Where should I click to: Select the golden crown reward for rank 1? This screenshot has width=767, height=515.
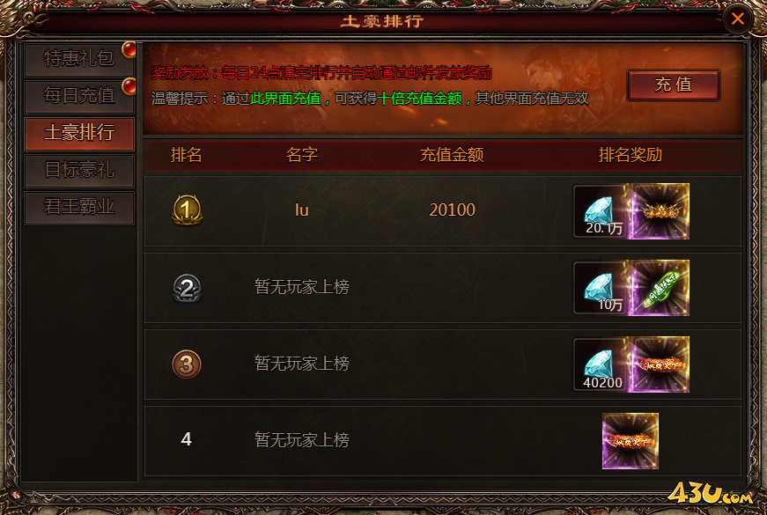point(660,211)
